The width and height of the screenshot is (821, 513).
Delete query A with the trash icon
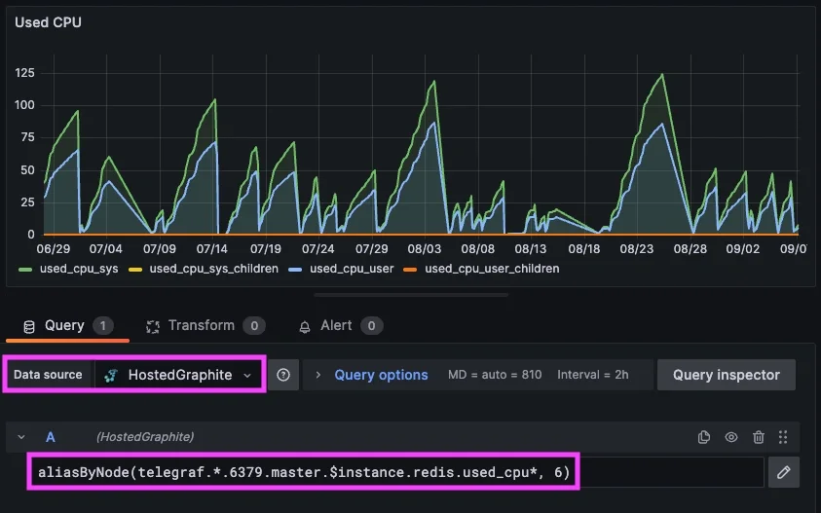tap(758, 437)
